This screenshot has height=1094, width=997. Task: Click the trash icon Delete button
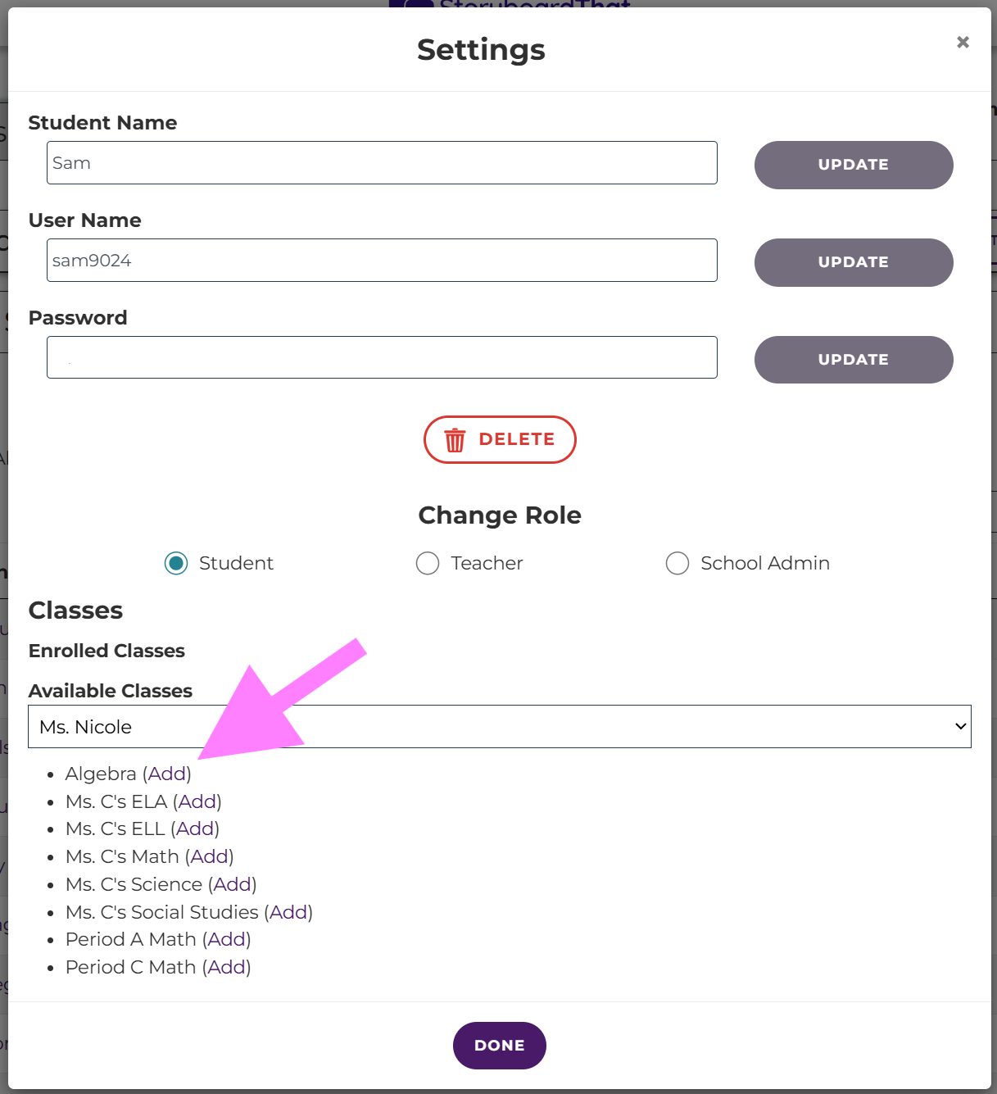click(500, 440)
